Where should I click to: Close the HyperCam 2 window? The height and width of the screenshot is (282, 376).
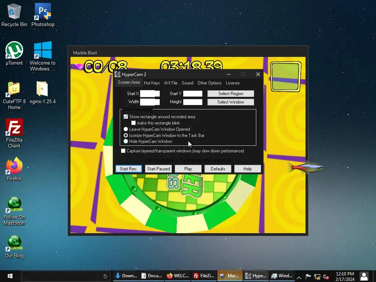coord(258,74)
